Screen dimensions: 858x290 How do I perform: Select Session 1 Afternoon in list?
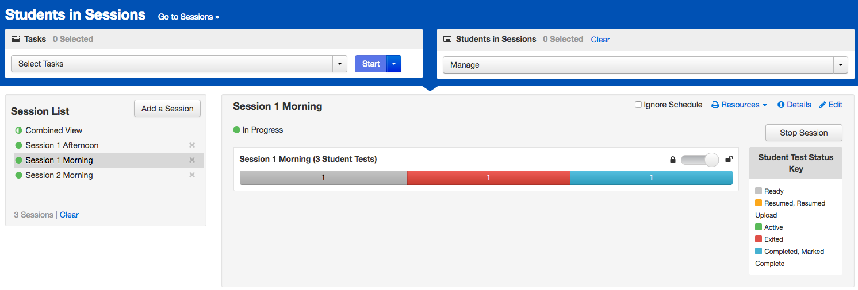[x=62, y=145]
